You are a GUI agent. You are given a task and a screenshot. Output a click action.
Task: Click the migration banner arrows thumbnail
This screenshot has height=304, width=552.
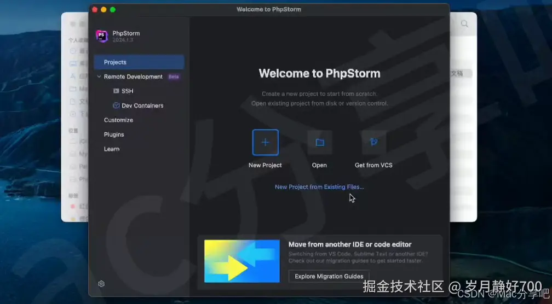(x=242, y=261)
